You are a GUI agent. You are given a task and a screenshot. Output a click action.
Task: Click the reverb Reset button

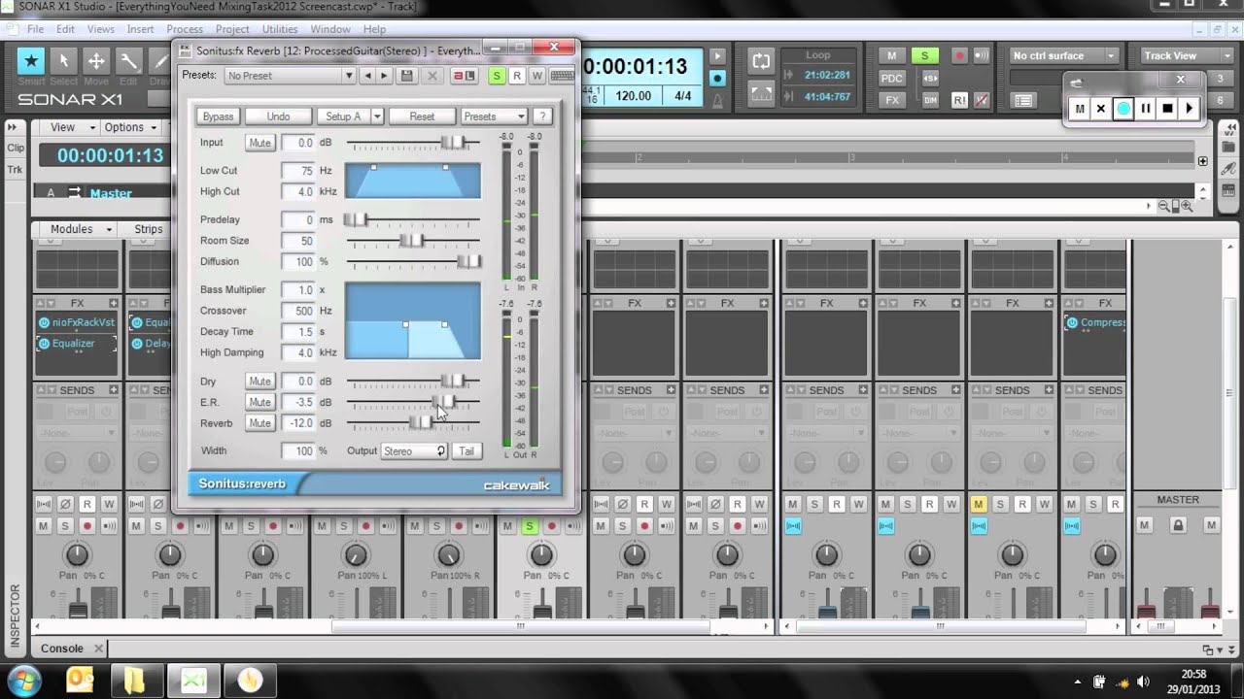422,116
